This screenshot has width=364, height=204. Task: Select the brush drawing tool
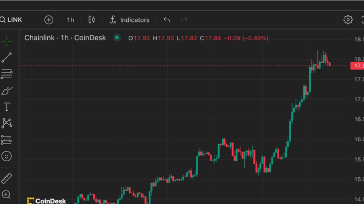pyautogui.click(x=7, y=91)
